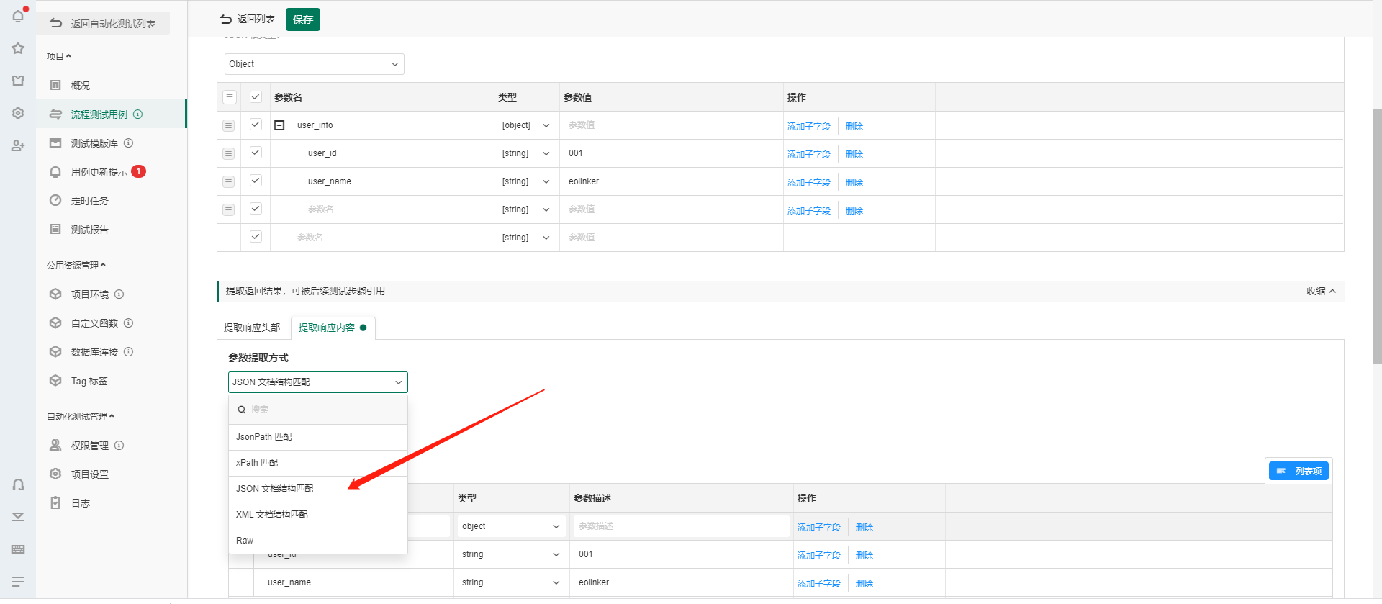Uncheck the user_name row checkbox
Screen dimensions: 1382x604
point(256,181)
